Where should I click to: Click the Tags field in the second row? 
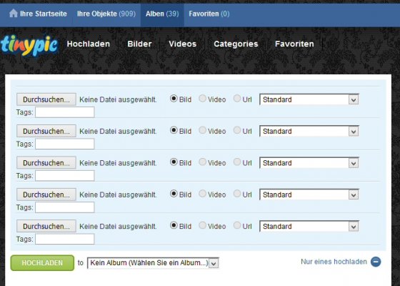click(65, 144)
